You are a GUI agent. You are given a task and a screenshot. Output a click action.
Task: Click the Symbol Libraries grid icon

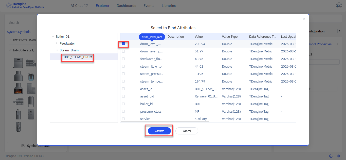23,146
